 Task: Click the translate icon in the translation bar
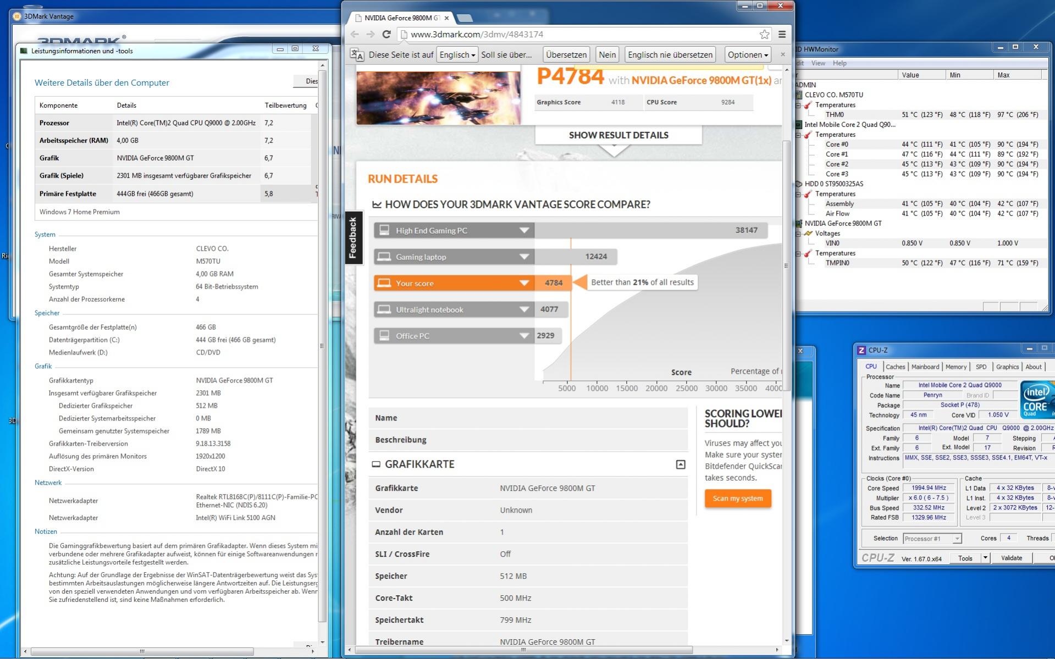(x=357, y=55)
